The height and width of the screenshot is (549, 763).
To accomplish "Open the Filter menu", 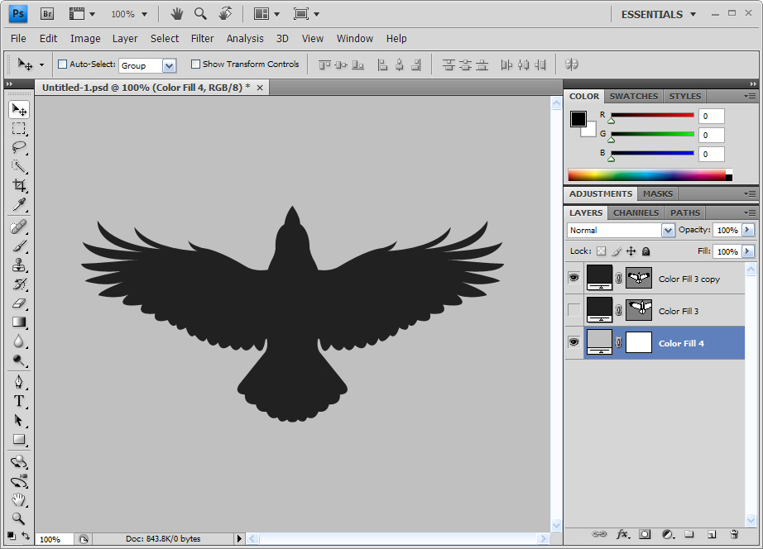I will click(x=202, y=38).
